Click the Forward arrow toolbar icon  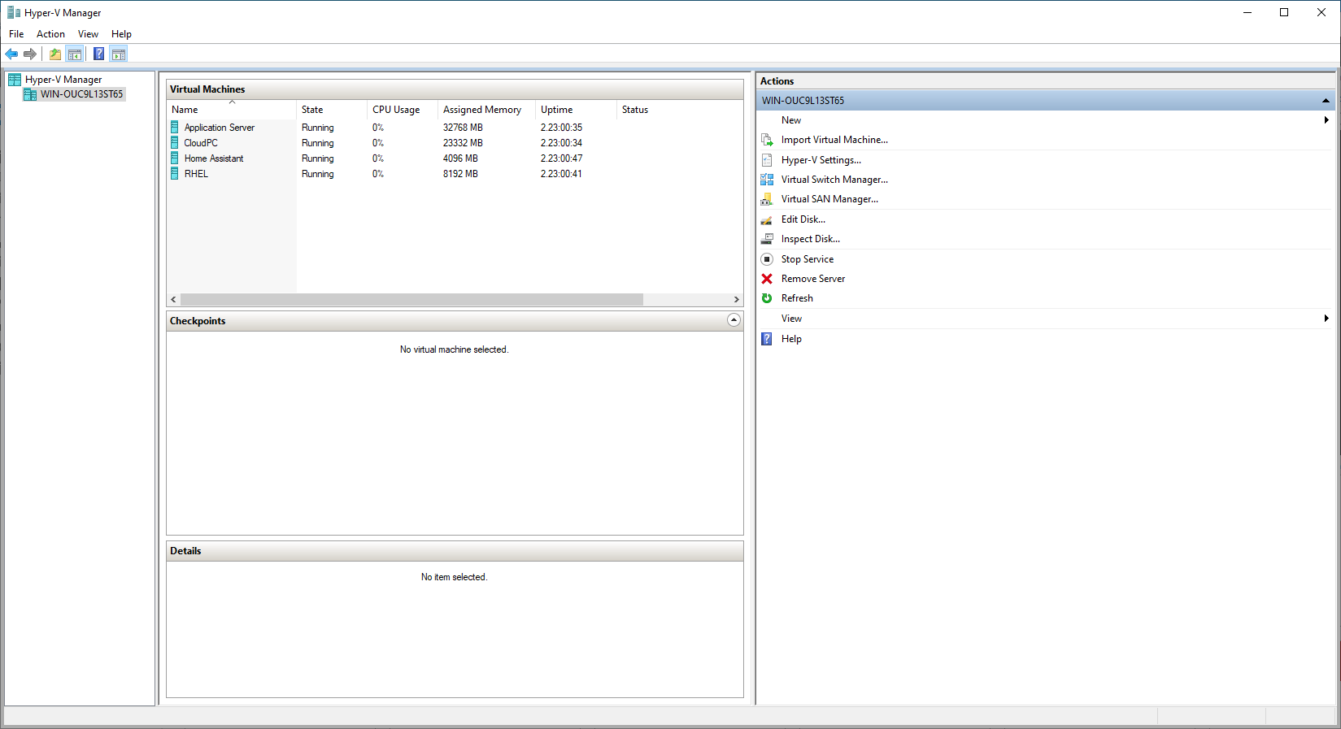pos(30,54)
